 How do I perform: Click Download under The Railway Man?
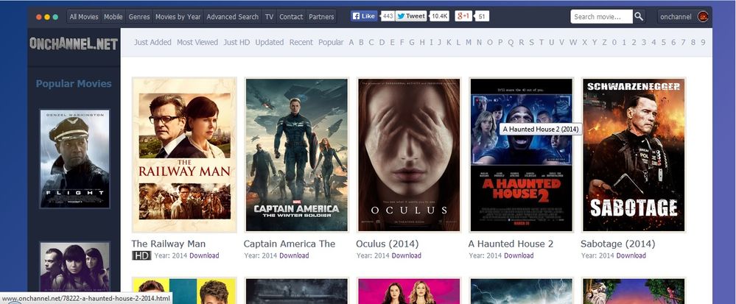tap(204, 255)
